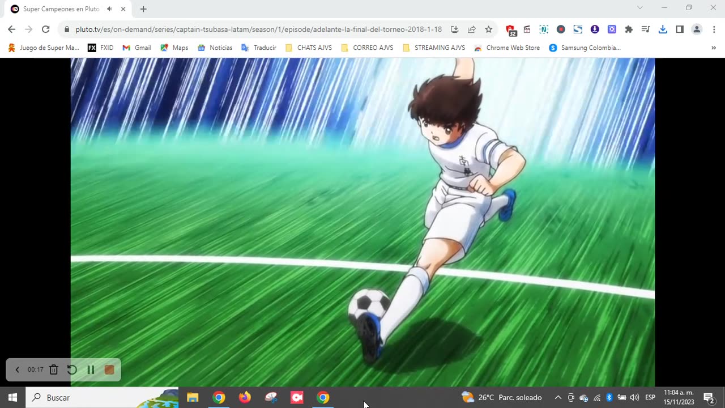Open the FXID bookmark

(101, 48)
